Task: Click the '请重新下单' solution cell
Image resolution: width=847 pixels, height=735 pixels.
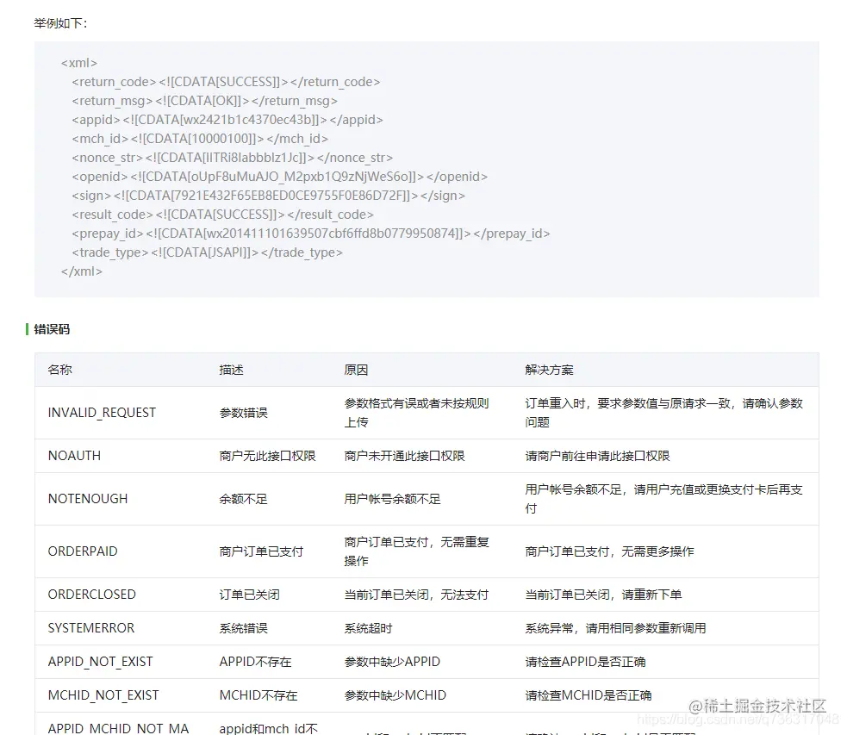Action: pos(603,595)
